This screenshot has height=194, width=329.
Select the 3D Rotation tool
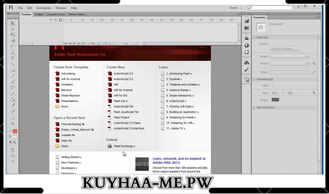tap(13, 40)
